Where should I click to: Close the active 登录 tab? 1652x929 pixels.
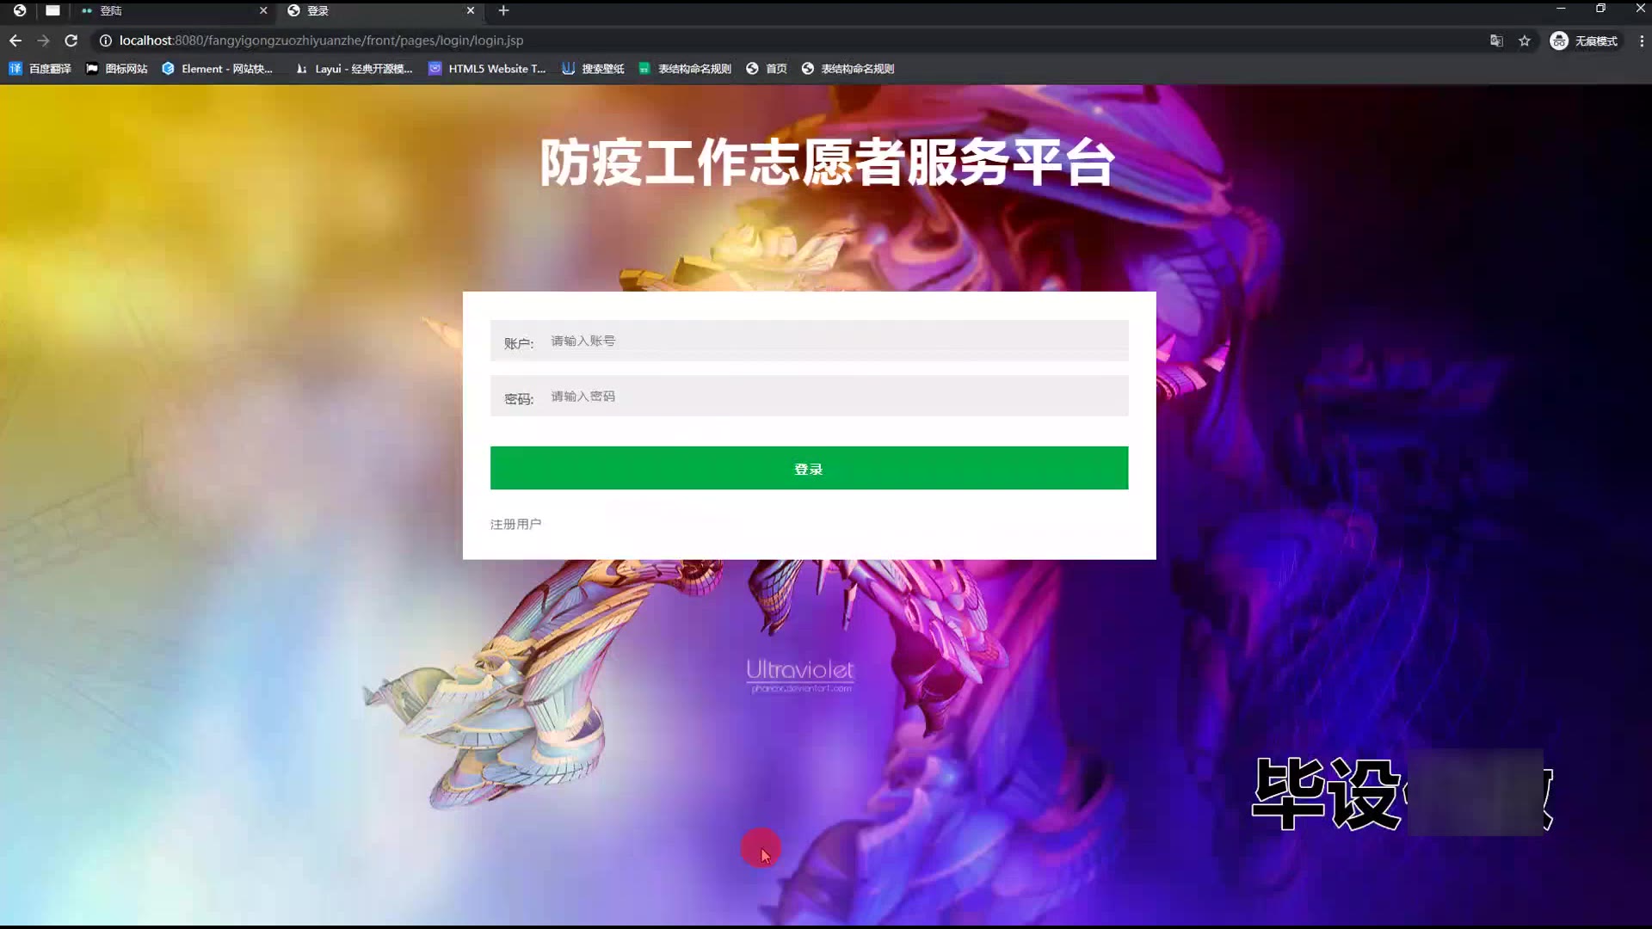click(471, 10)
